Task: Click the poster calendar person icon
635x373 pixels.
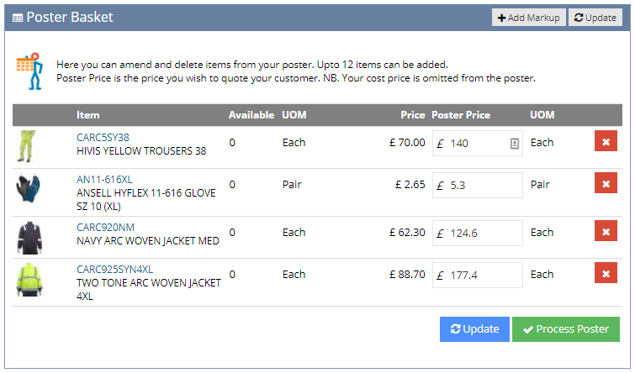Action: point(29,71)
